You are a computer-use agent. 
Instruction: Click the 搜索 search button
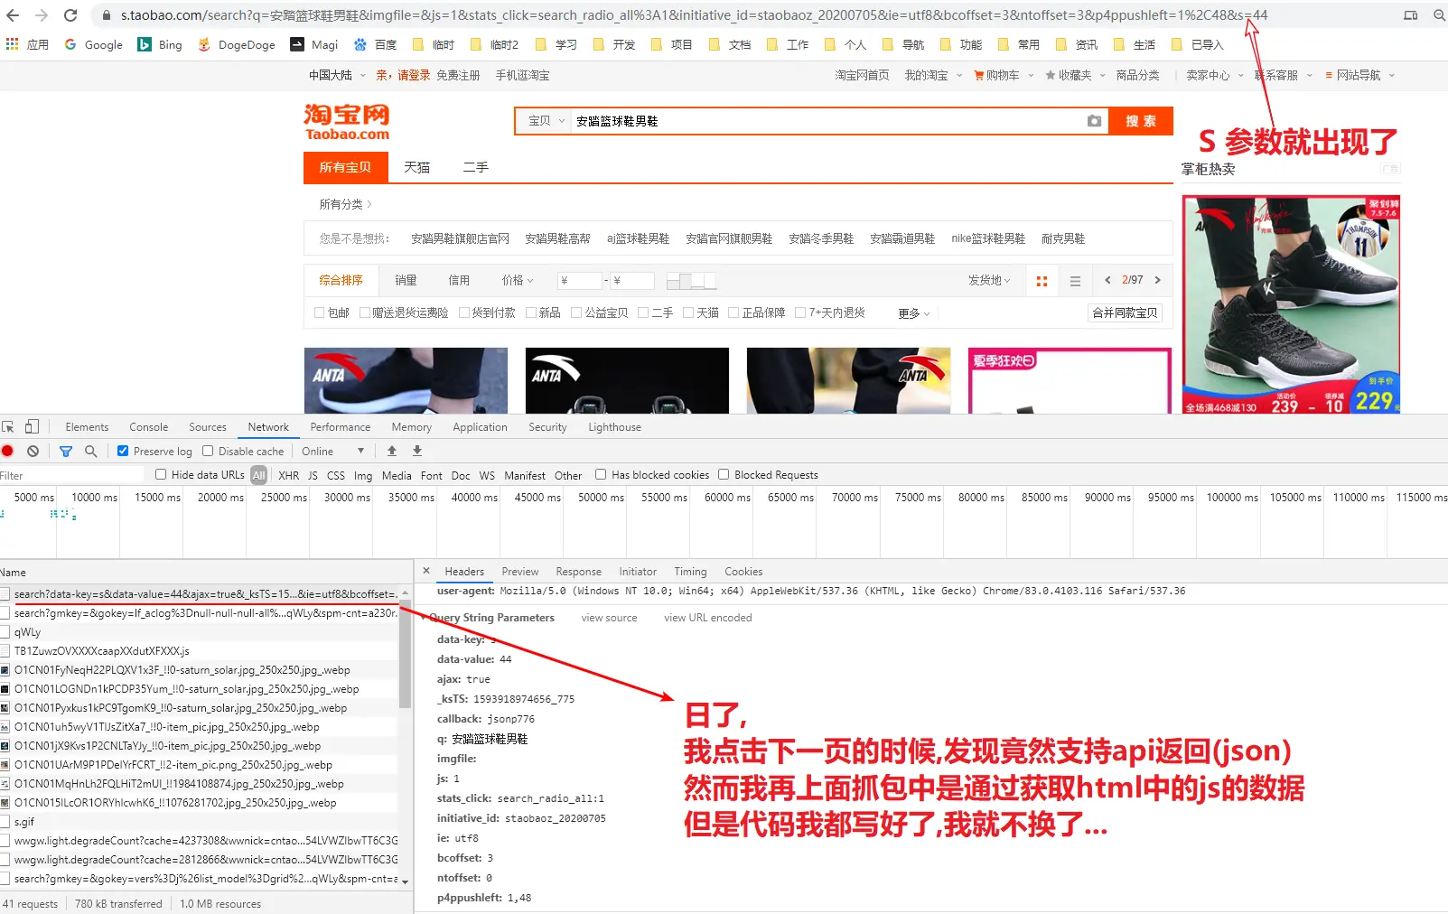click(1140, 120)
